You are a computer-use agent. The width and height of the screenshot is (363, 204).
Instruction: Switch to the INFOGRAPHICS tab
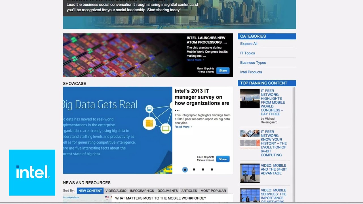click(x=142, y=191)
